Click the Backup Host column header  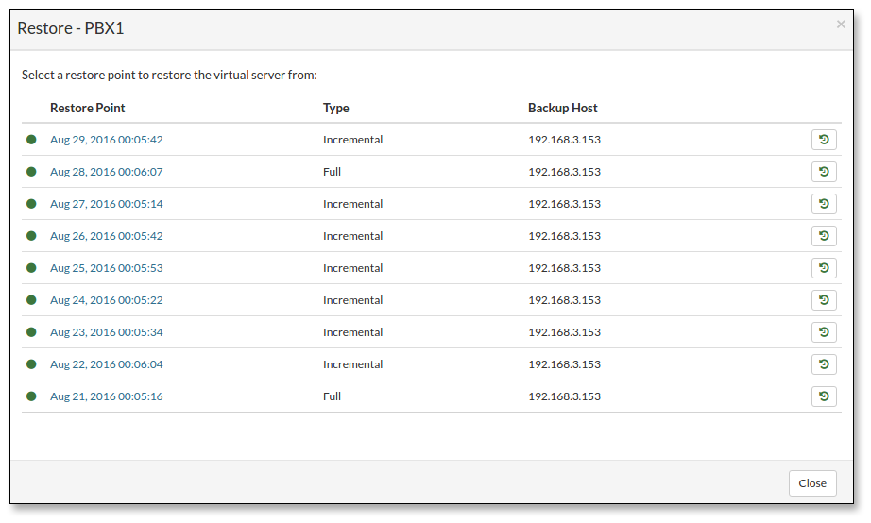(562, 108)
